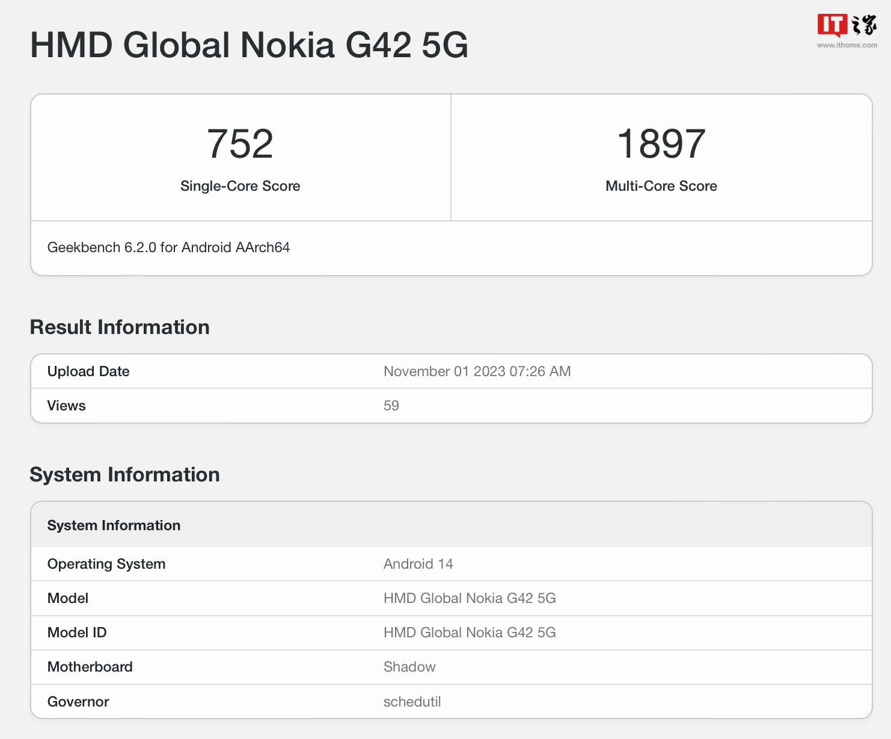Select the views count value 59
This screenshot has width=891, height=739.
tap(391, 406)
